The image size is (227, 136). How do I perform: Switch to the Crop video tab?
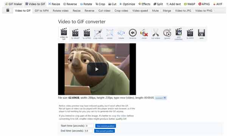point(121,11)
